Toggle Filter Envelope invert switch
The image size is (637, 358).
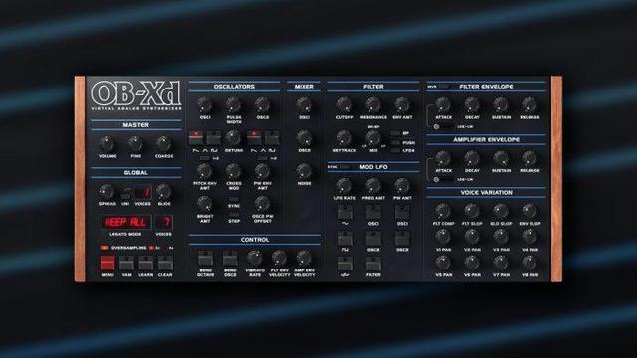(443, 87)
